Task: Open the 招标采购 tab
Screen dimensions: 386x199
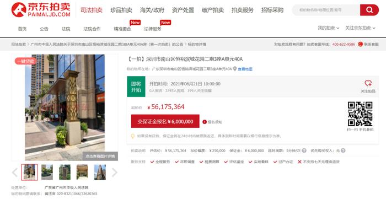Action: tap(272, 10)
